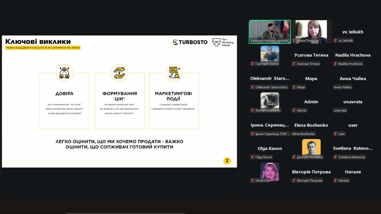Click the Kyiv Marketing School shield logo
381x214 pixels.
[217, 42]
